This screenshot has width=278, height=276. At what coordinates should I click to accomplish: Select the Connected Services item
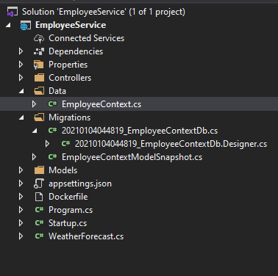(x=86, y=38)
